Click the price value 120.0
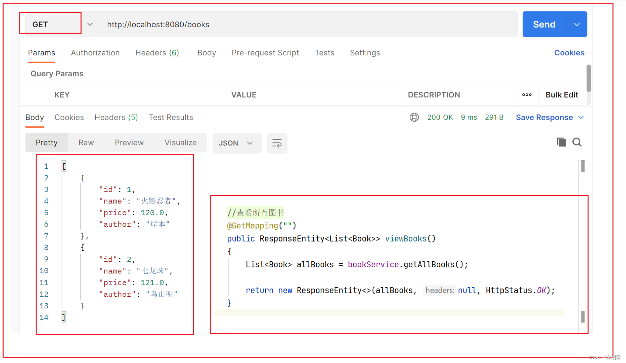The height and width of the screenshot is (363, 626). [x=152, y=213]
